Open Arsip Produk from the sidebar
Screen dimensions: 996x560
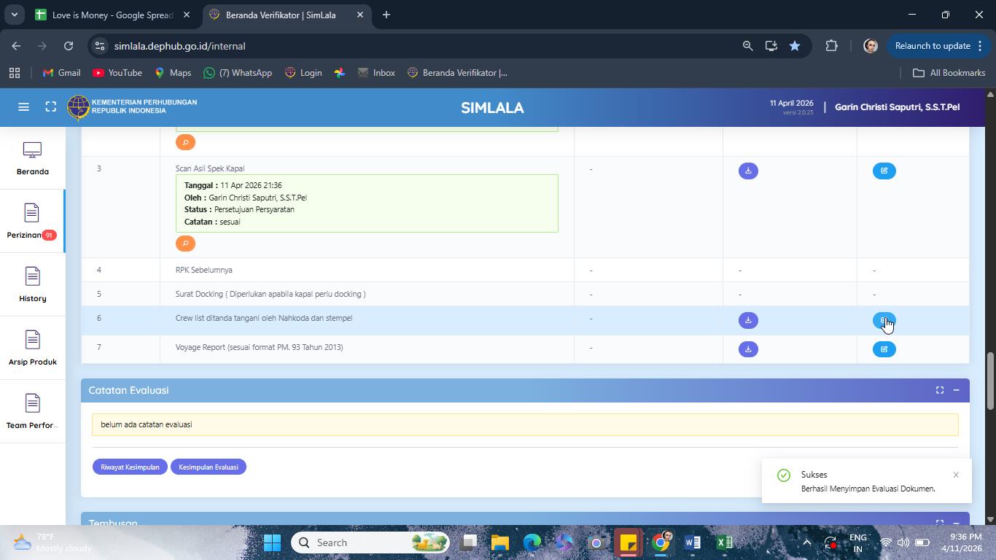(32, 348)
